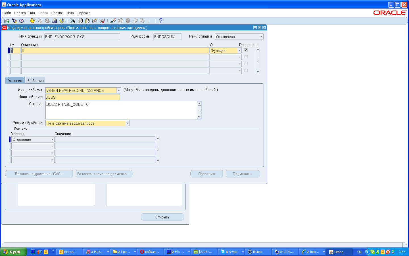The image size is (409, 256).
Task: Click the Вставить значение элемента button
Action: [x=104, y=174]
